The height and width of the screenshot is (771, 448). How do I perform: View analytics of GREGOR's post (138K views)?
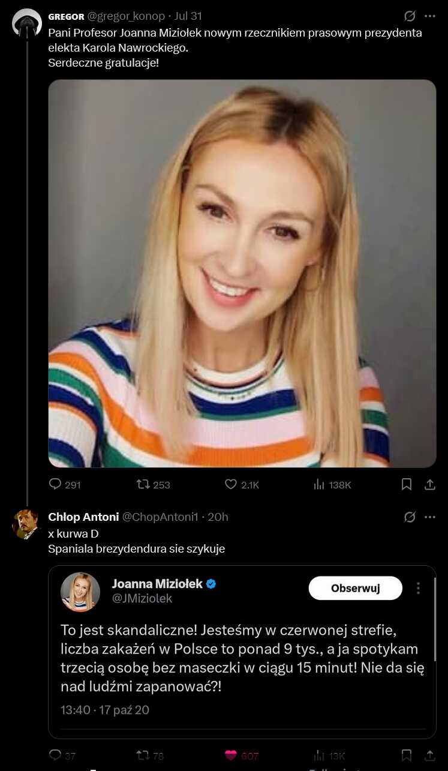[319, 484]
